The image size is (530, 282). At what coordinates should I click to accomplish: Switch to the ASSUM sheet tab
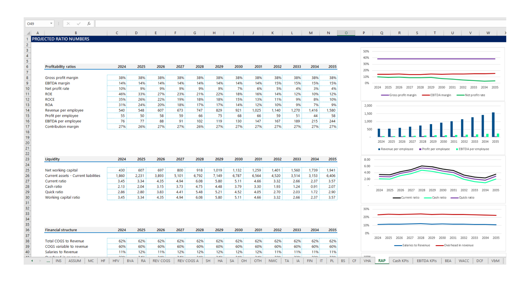(75, 261)
